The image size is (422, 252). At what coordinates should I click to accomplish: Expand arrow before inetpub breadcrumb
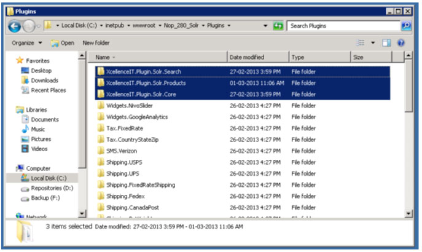[101, 26]
